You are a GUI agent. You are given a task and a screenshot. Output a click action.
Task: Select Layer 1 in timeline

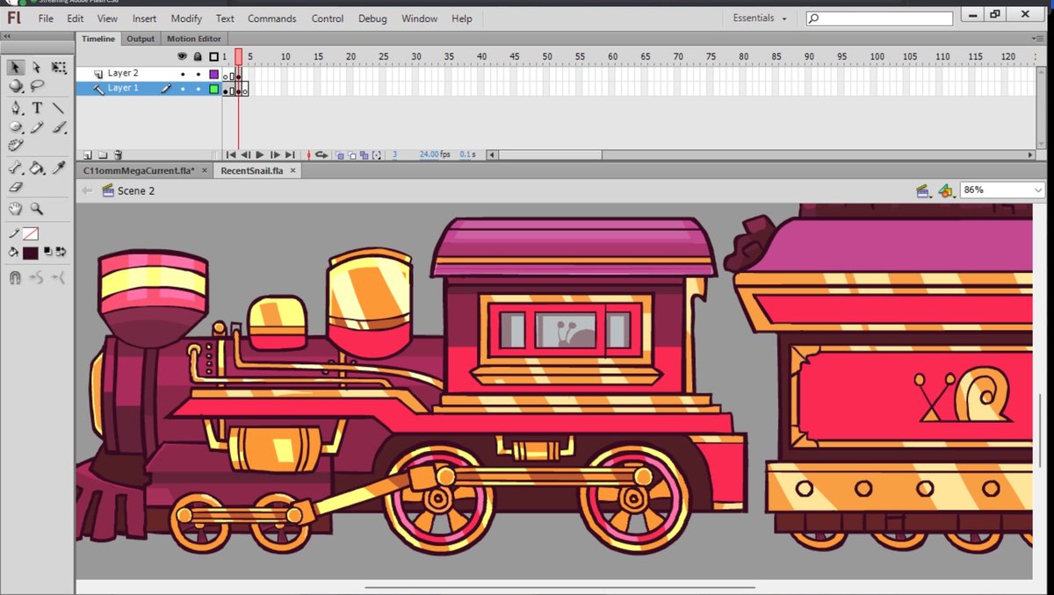click(x=123, y=89)
